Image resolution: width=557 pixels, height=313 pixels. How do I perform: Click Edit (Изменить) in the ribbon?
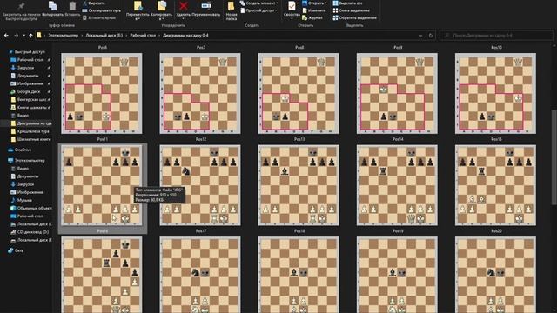click(313, 10)
